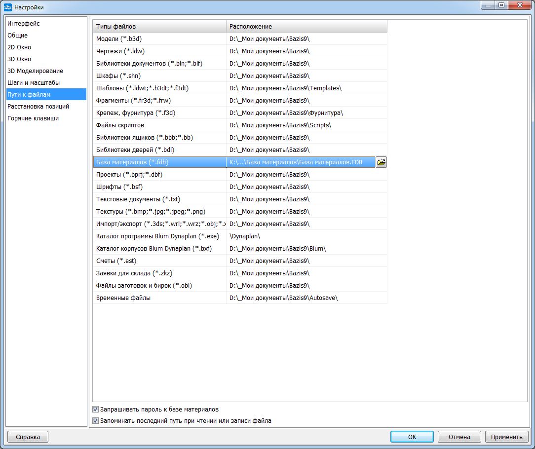The image size is (535, 449).
Task: Maximize the Настройки window
Action: [x=501, y=5]
